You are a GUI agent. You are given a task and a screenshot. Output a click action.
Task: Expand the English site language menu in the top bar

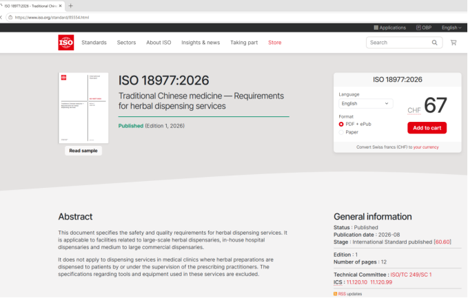coord(451,28)
